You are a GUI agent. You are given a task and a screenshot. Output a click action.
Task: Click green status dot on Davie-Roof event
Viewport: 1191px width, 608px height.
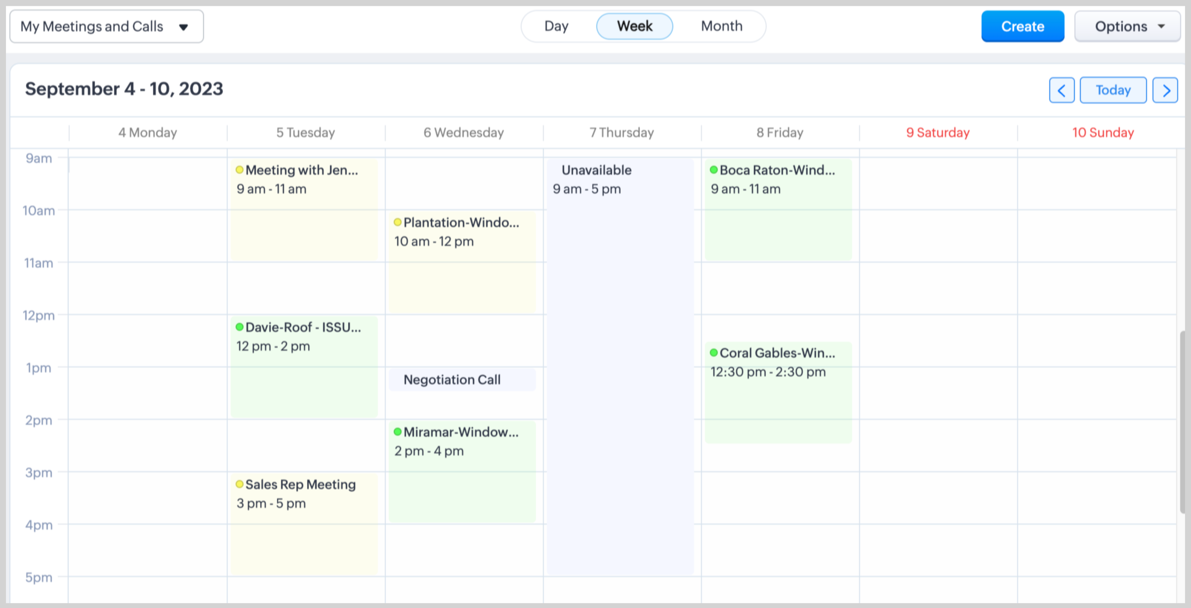pos(240,327)
